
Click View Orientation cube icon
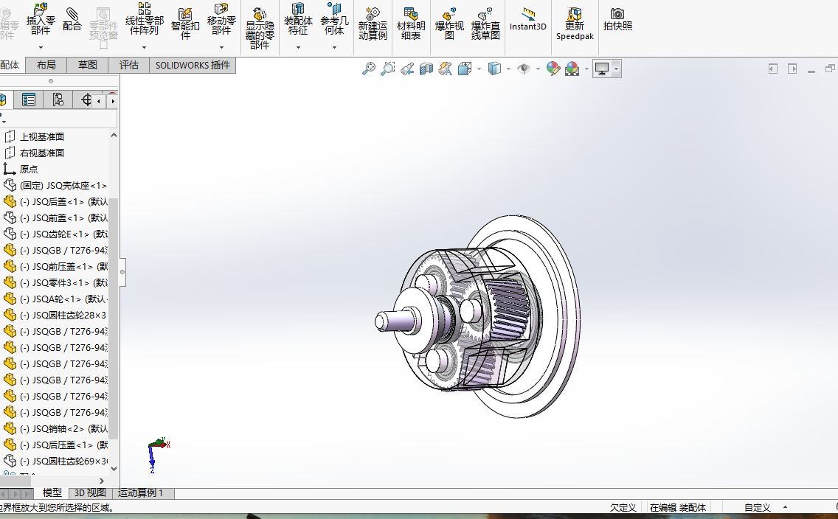(465, 69)
